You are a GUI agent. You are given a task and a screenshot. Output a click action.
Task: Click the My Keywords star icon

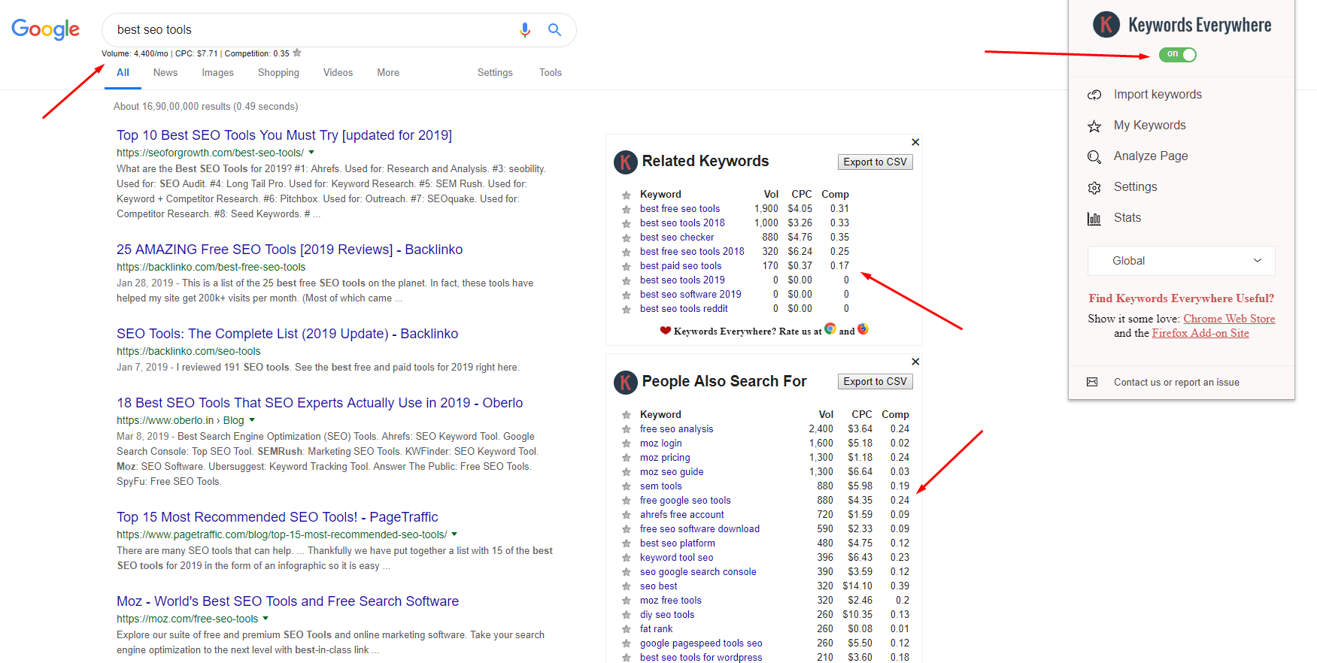point(1094,126)
